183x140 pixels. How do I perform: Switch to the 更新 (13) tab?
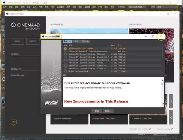(67, 42)
